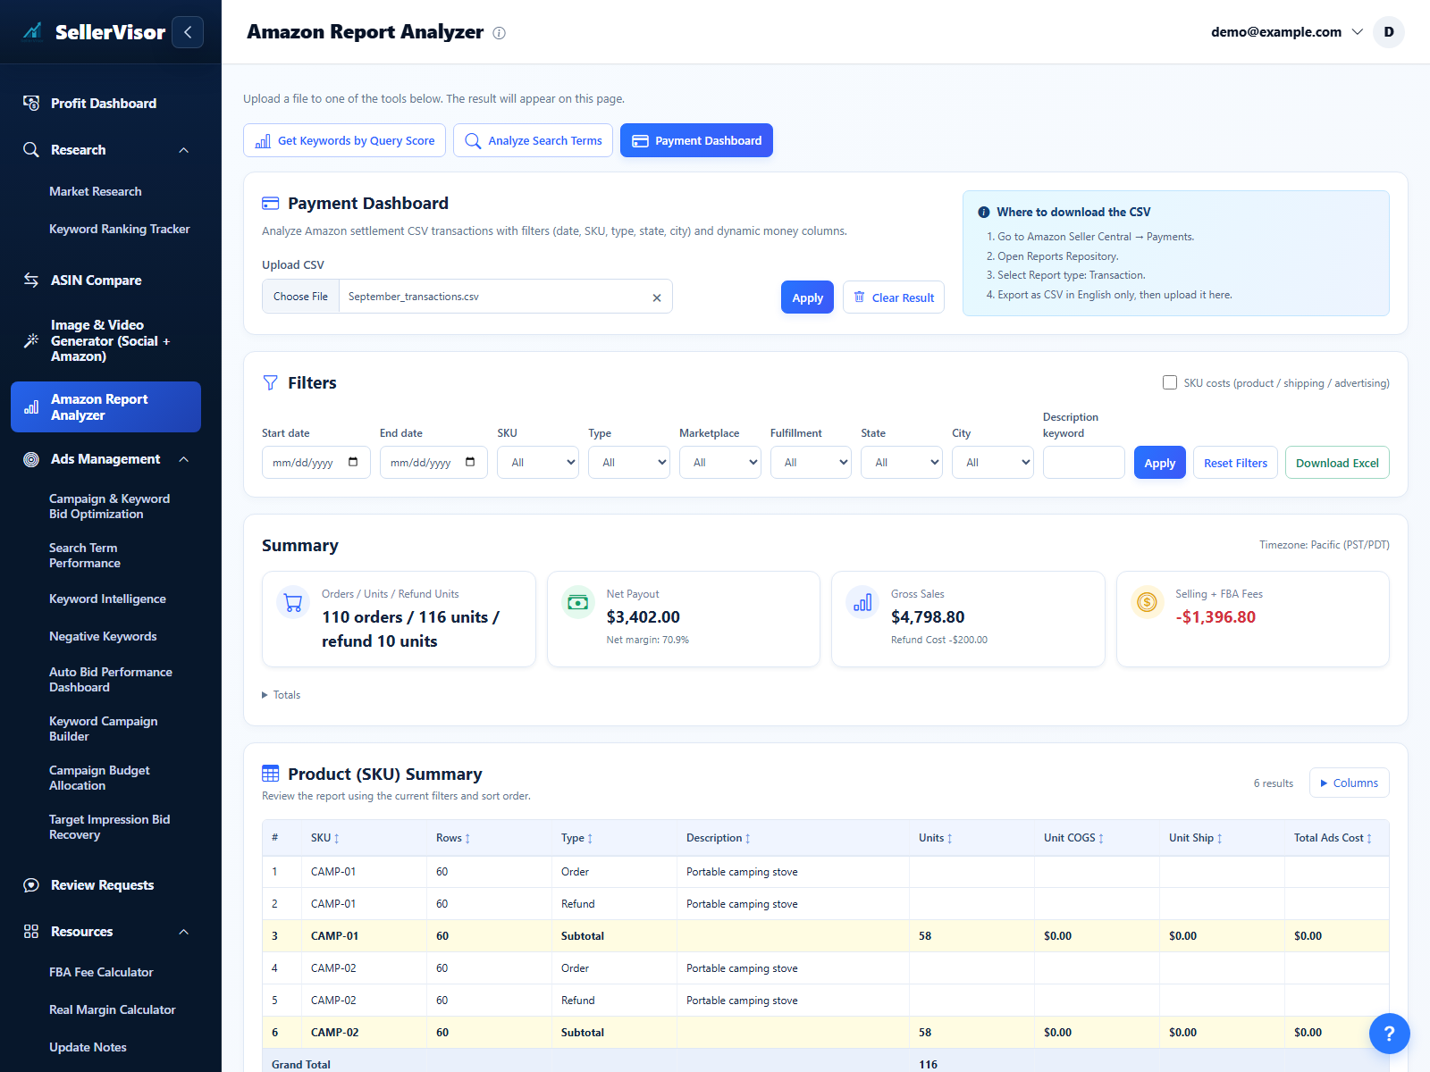Click the Download Excel button
The width and height of the screenshot is (1430, 1072).
1337,463
